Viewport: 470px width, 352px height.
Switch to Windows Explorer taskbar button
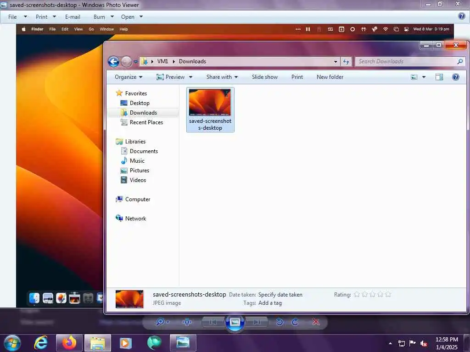[x=98, y=343]
